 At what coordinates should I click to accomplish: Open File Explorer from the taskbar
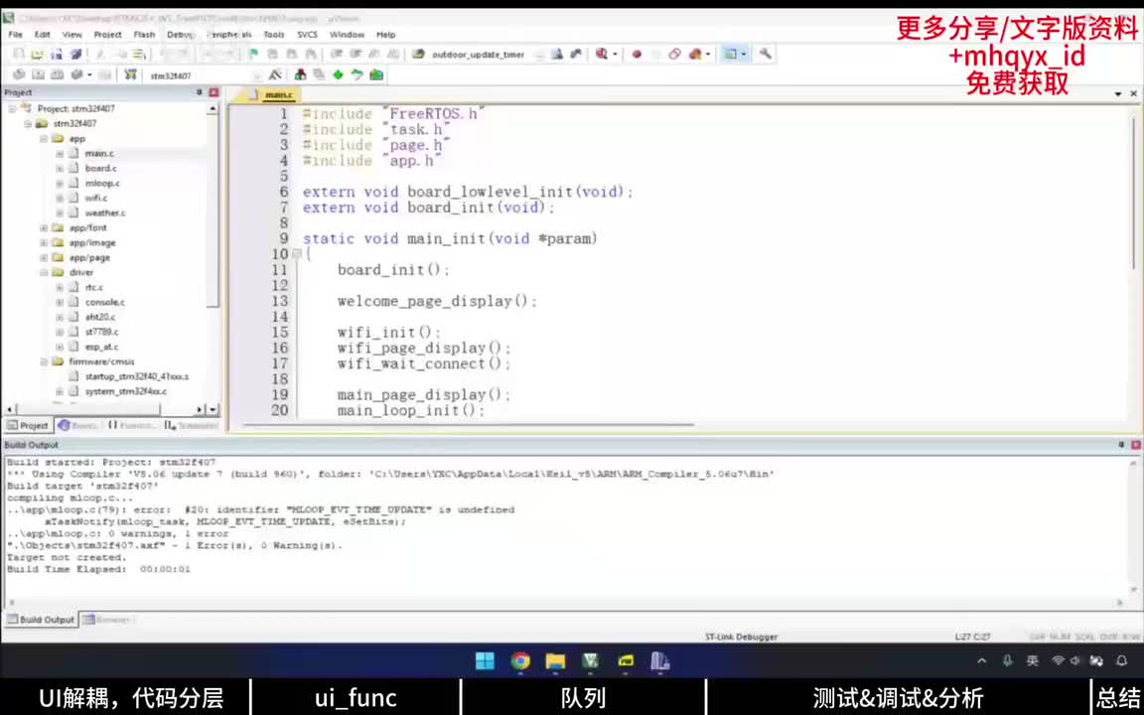[x=555, y=661]
